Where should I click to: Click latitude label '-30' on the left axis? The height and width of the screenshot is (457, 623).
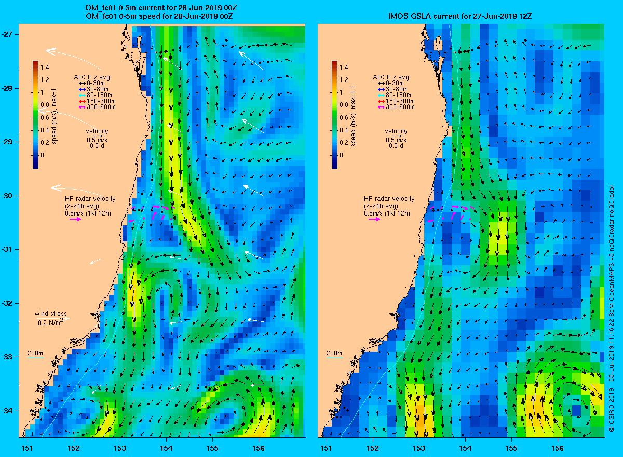(x=7, y=196)
